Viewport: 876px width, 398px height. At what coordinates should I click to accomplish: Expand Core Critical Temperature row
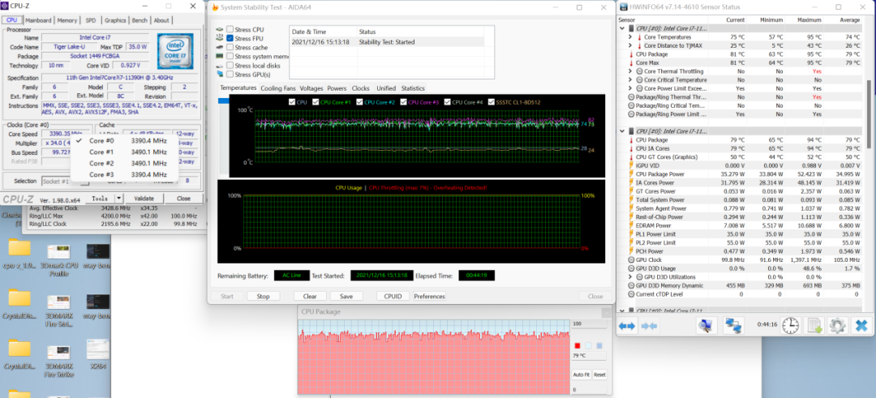click(x=630, y=79)
